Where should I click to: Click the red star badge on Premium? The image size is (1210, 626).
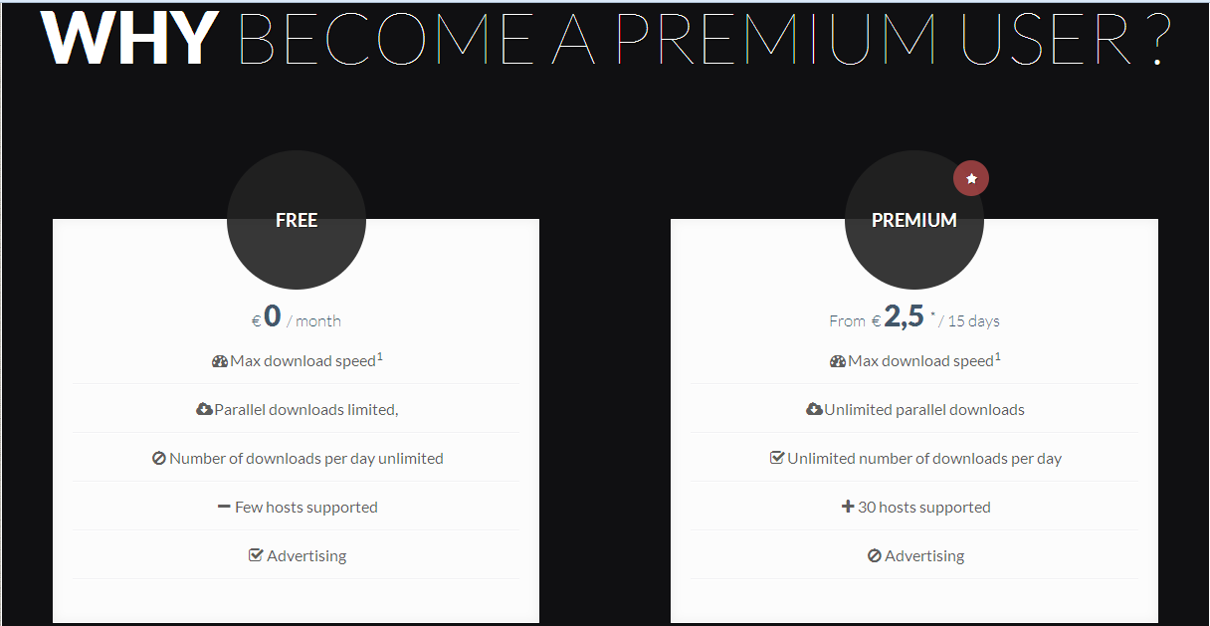[x=971, y=178]
